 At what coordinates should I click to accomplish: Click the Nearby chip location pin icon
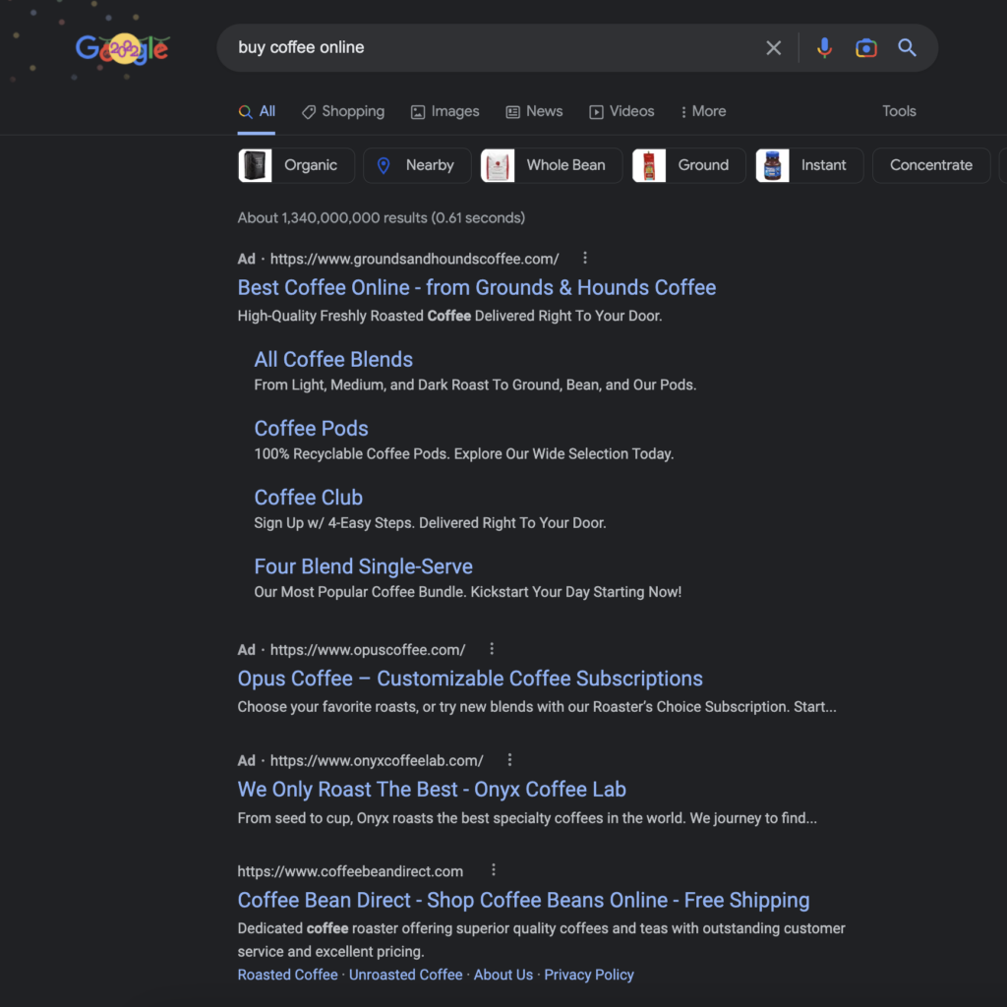[384, 165]
